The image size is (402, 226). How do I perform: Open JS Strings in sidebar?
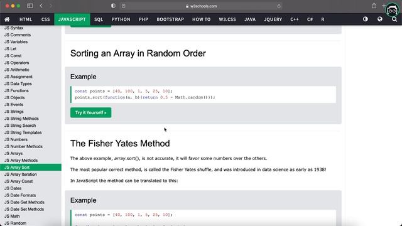click(x=14, y=112)
